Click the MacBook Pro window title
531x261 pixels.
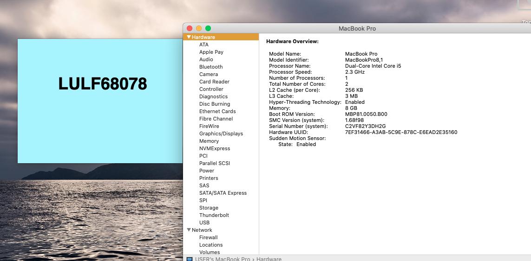coord(357,29)
